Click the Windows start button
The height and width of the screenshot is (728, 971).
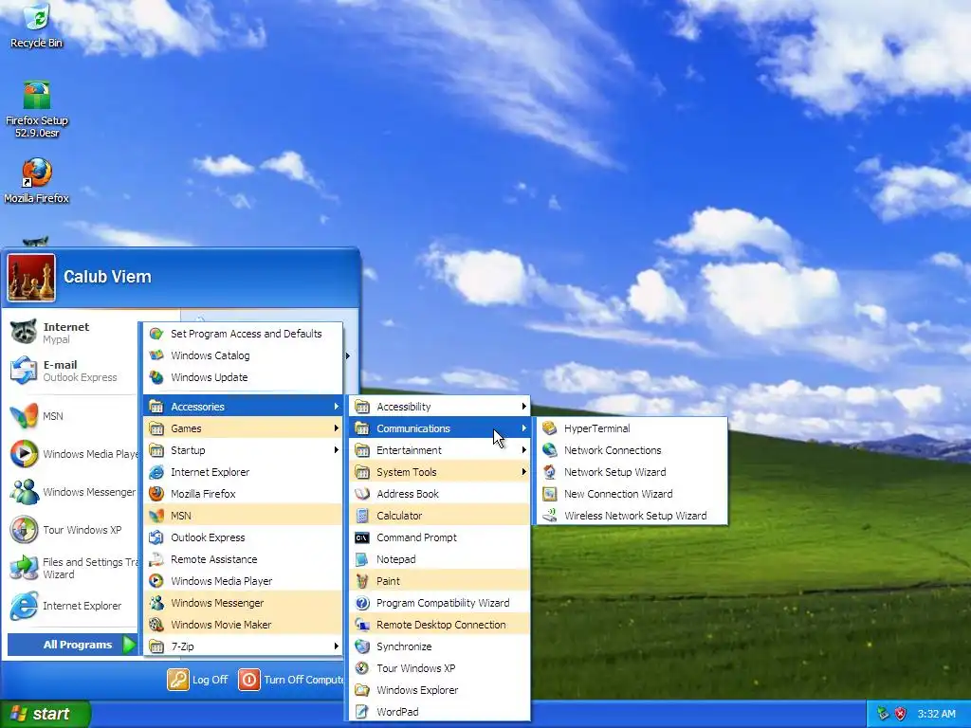[x=46, y=714]
